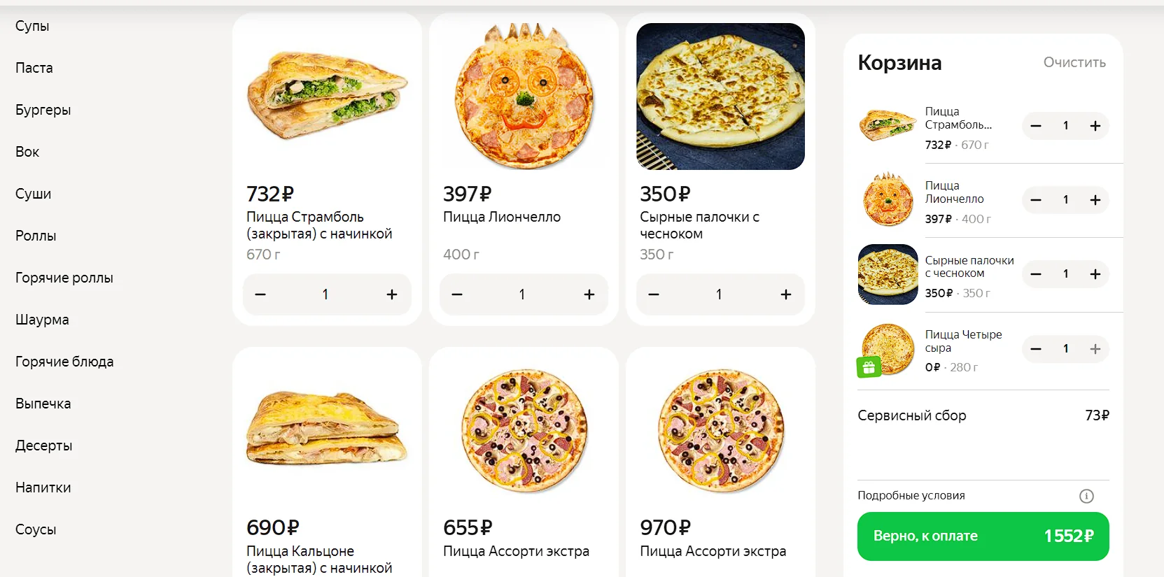The width and height of the screenshot is (1164, 577).
Task: Clear the cart with Очистить
Action: click(1074, 62)
